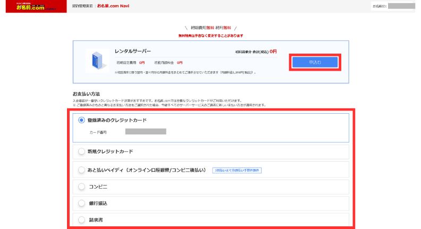Choose あと払いペイディ payment radio

(81, 170)
